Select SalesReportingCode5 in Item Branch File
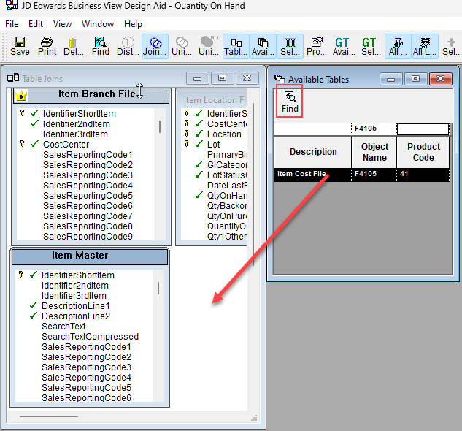The image size is (462, 431). coord(88,196)
